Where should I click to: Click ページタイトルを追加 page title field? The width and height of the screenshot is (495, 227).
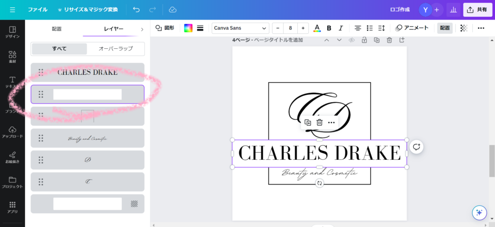click(278, 40)
